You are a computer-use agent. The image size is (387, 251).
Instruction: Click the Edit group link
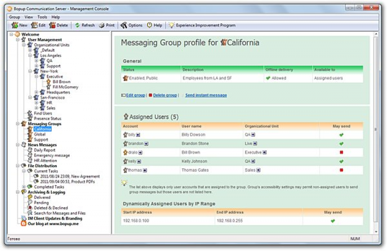(x=137, y=95)
